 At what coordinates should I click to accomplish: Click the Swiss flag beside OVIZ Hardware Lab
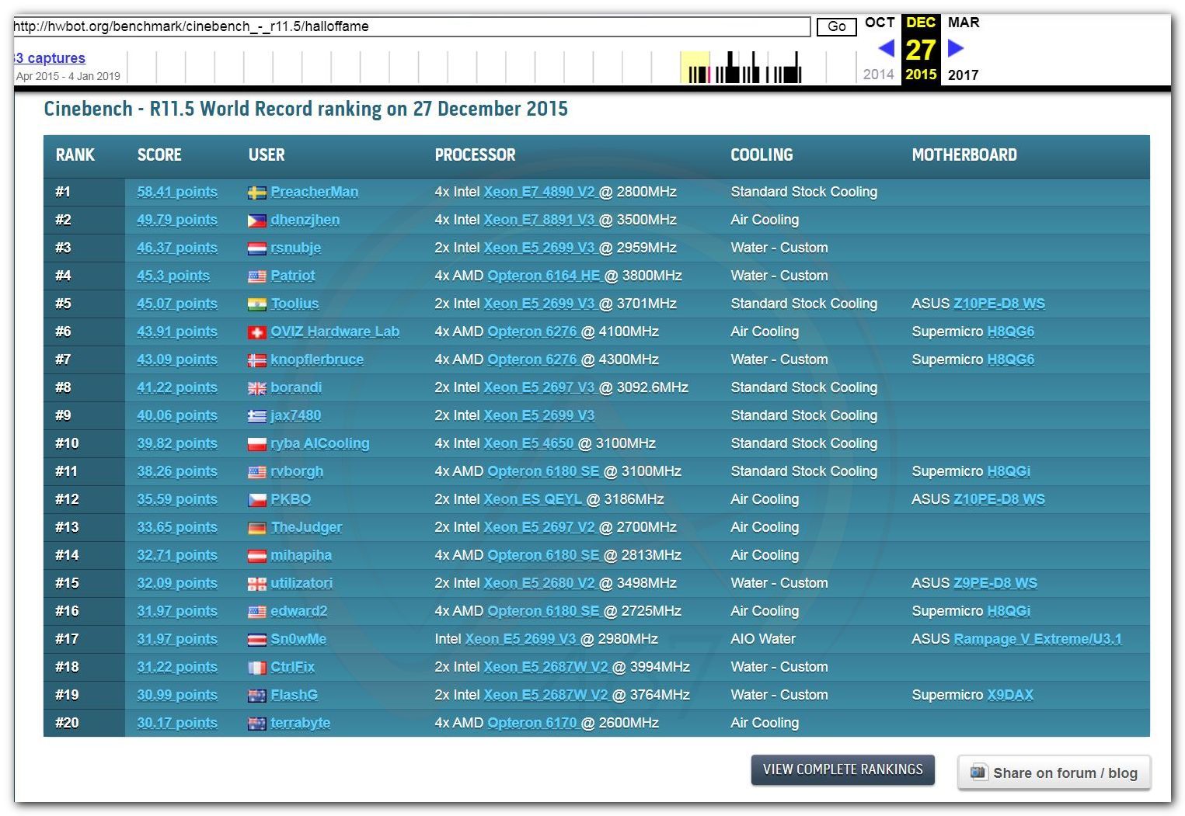click(x=256, y=332)
